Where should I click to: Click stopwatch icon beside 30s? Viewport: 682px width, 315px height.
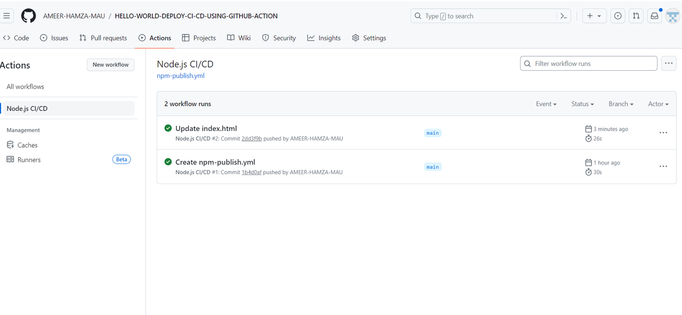pos(588,172)
